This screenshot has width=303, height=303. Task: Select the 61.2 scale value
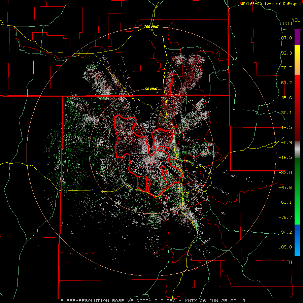[x=287, y=83]
